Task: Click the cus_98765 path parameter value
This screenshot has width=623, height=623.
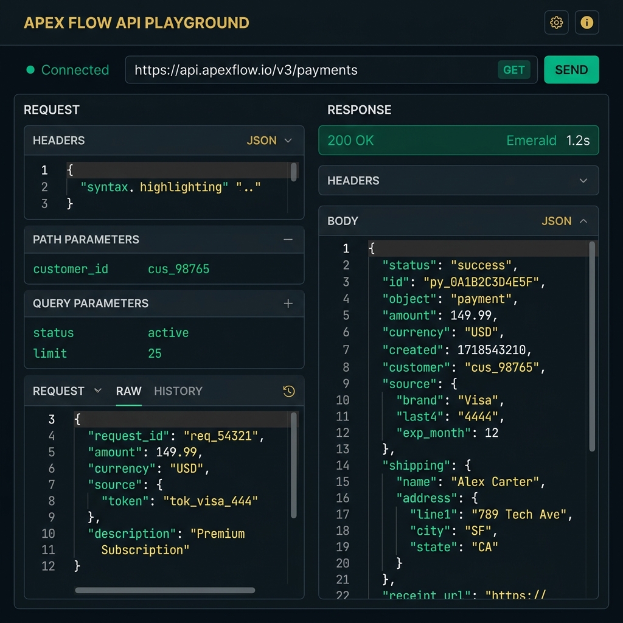Action: point(178,270)
